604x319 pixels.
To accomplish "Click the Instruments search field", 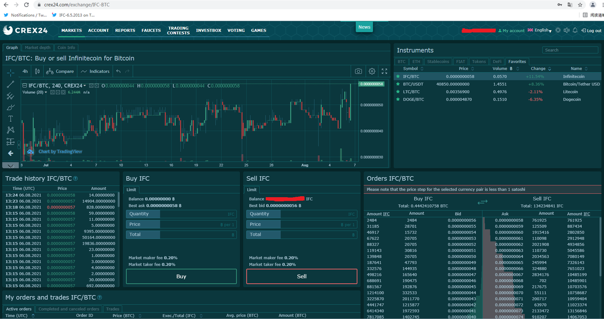I will click(570, 50).
